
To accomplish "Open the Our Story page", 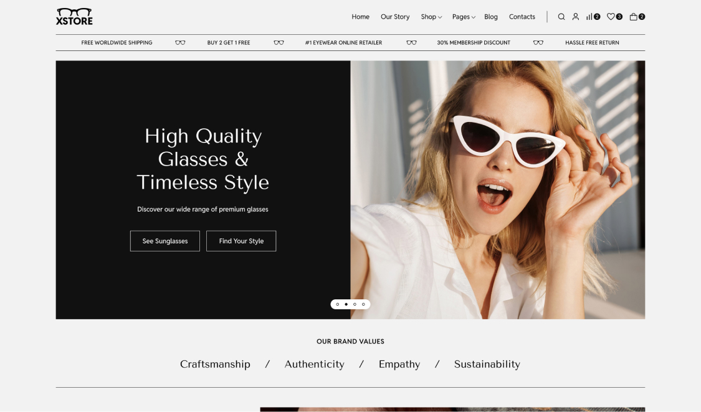I will (x=395, y=17).
